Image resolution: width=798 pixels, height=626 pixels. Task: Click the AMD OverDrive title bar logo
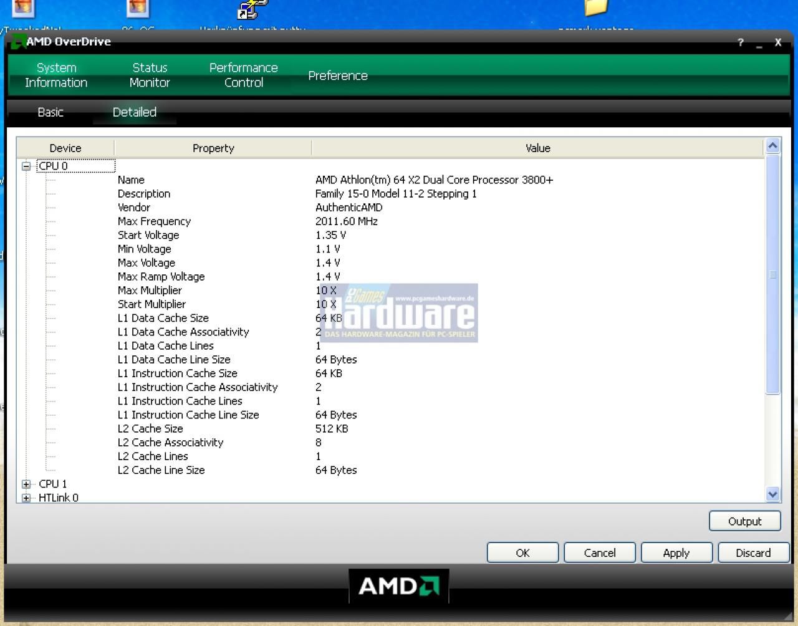pos(18,42)
